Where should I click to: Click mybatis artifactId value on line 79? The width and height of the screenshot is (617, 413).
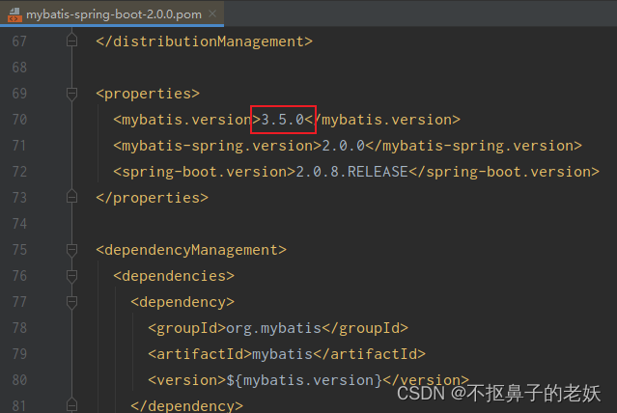click(283, 354)
